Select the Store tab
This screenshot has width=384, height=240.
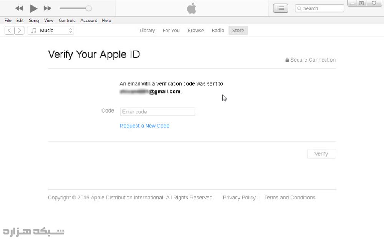click(238, 31)
